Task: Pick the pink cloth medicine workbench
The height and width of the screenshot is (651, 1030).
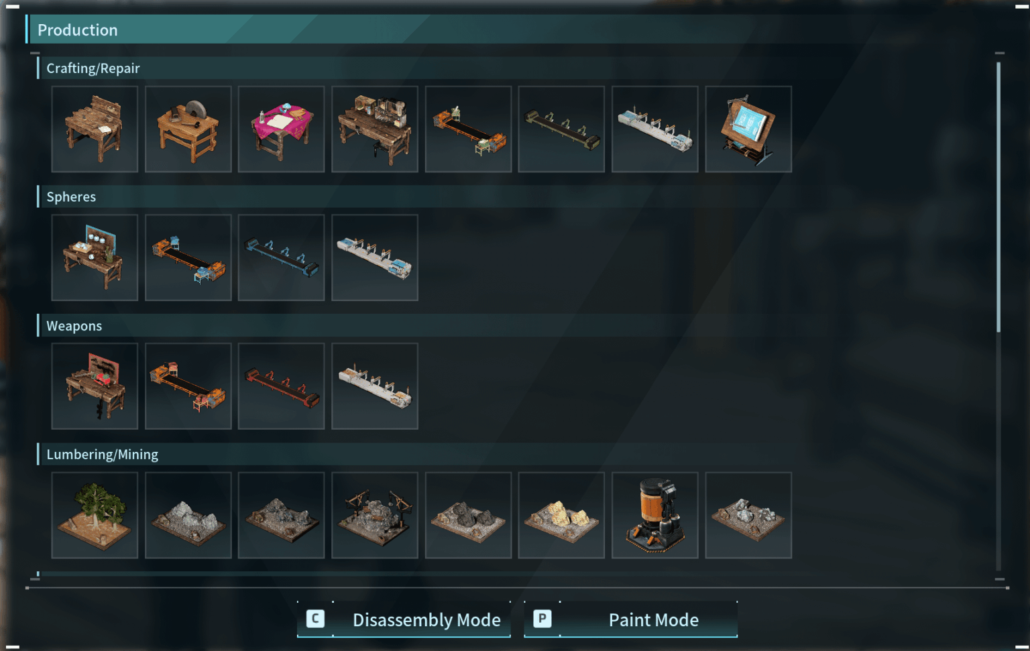Action: click(x=281, y=129)
